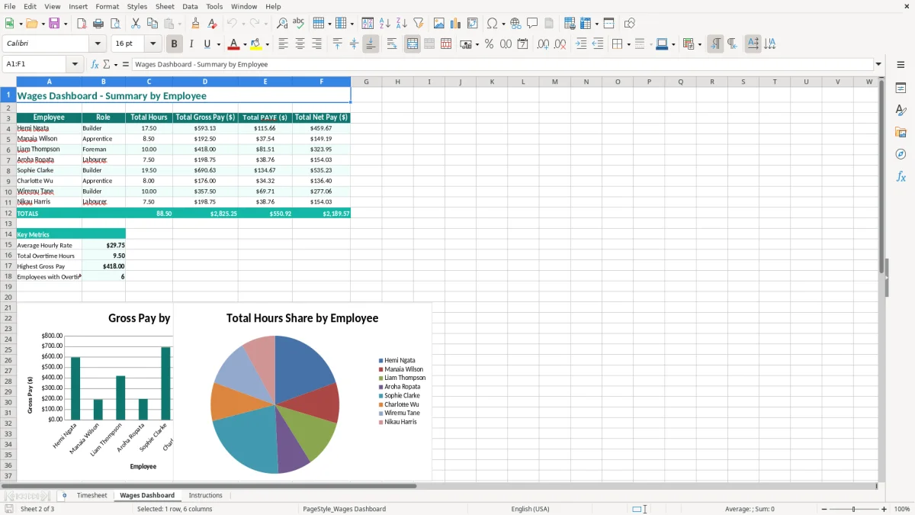The width and height of the screenshot is (915, 515).
Task: Open Sidebar Gallery panel
Action: click(x=901, y=133)
